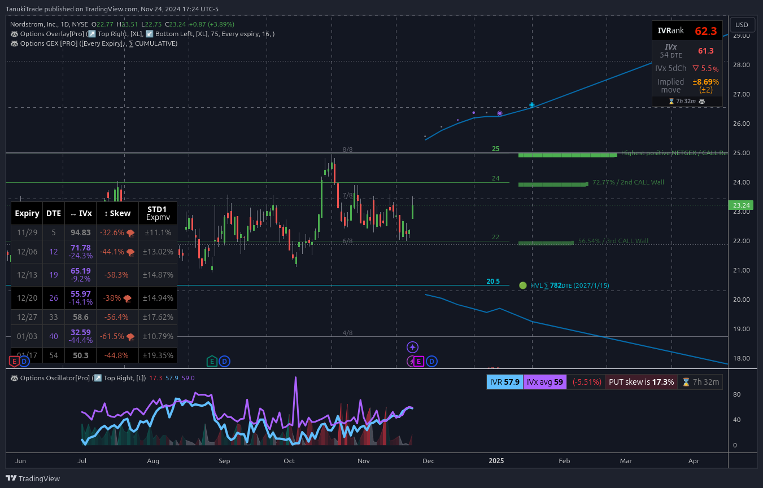Click the 72.77% / 2nd CALL Wall label
This screenshot has width=763, height=488.
(x=628, y=182)
